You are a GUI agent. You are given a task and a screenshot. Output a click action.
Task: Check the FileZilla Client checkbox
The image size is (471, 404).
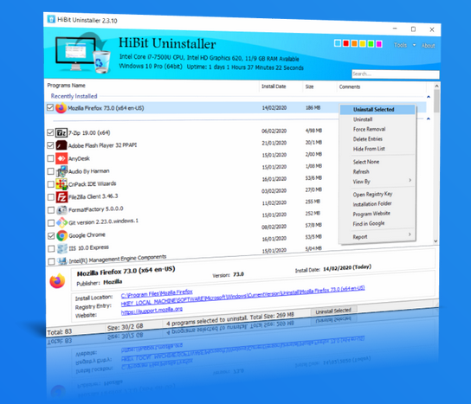point(51,197)
